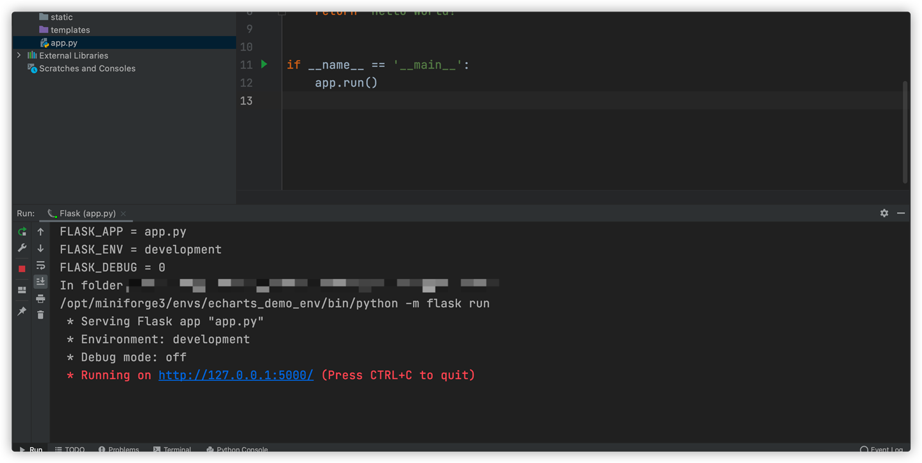Print the console output
922x463 pixels.
pos(40,298)
